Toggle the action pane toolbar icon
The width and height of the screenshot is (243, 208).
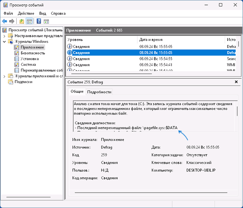(46, 21)
